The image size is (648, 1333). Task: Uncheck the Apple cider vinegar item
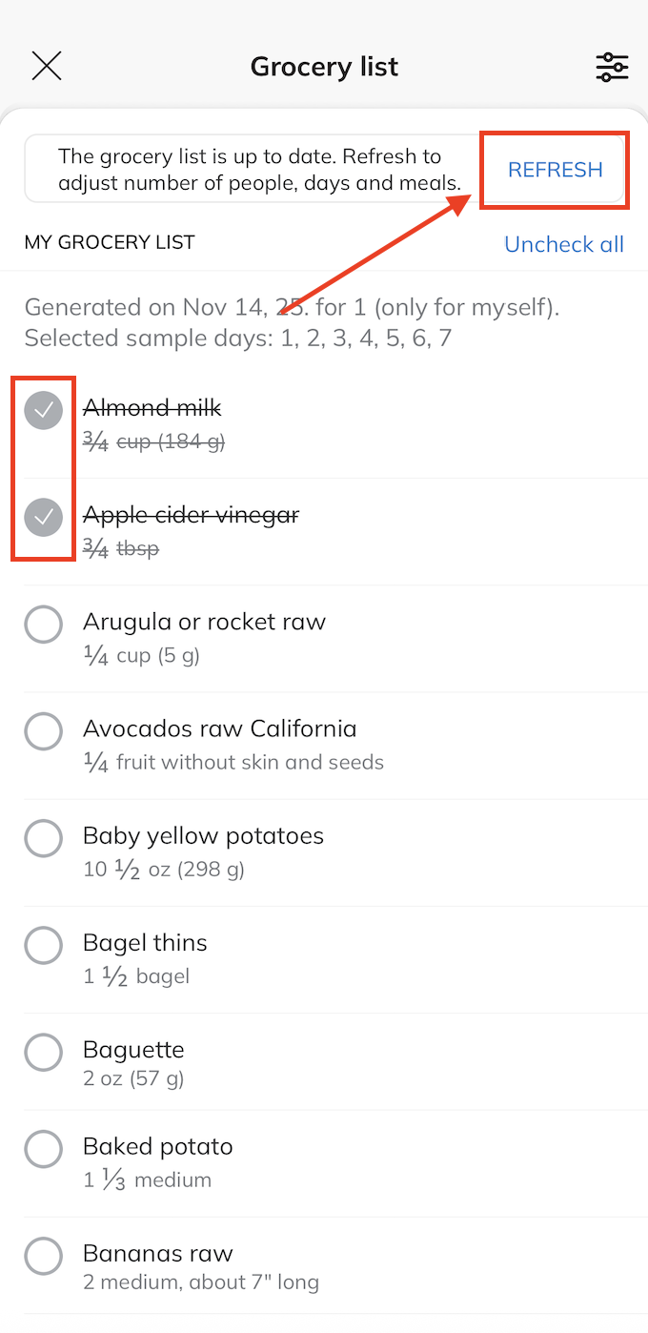(x=43, y=517)
